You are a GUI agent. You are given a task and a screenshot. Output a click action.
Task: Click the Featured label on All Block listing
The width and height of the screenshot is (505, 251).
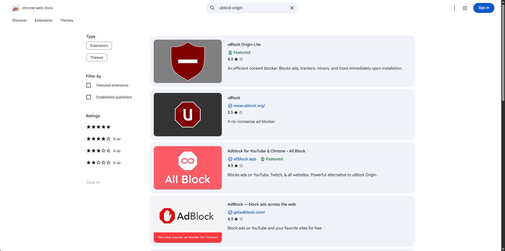[274, 159]
